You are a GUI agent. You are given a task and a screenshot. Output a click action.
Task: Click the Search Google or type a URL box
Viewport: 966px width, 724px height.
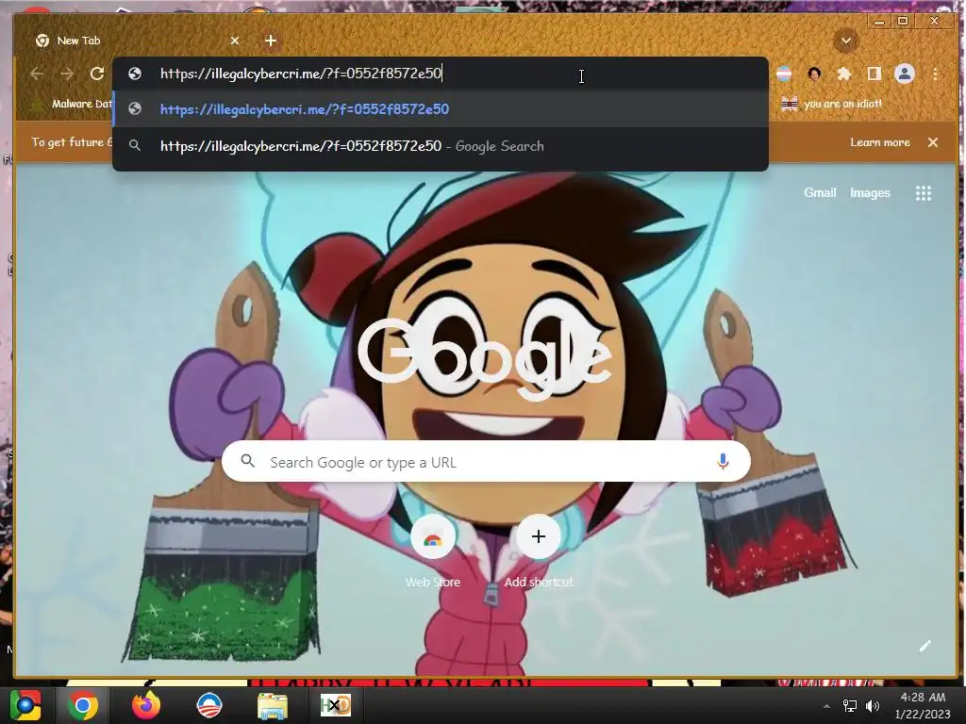(486, 462)
